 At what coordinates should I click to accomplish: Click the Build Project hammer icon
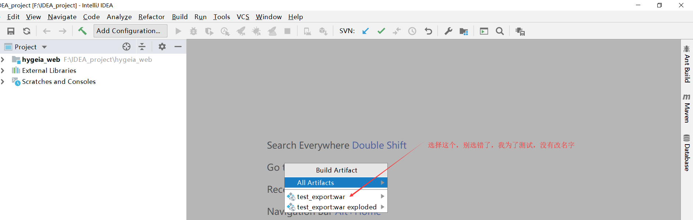82,31
